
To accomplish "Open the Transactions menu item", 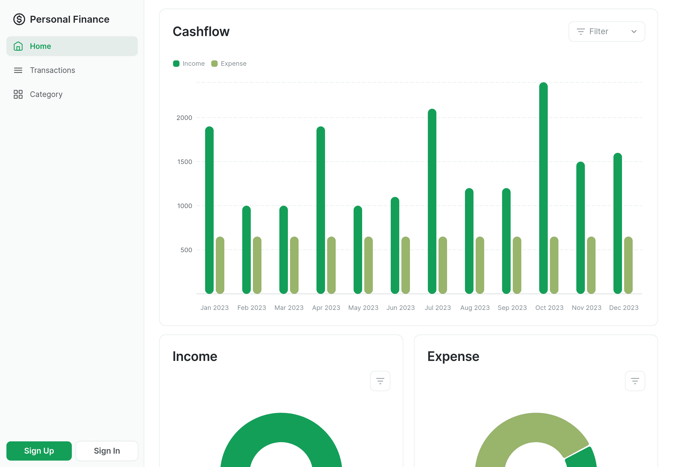I will [x=72, y=70].
